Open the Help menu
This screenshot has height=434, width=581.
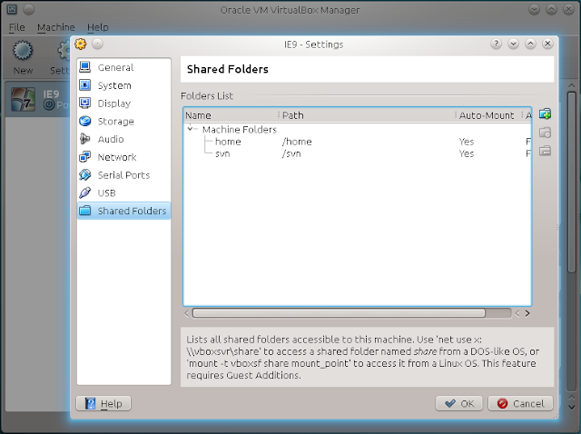coord(98,27)
